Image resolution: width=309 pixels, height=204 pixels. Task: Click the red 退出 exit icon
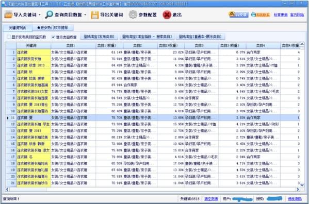tap(167, 15)
